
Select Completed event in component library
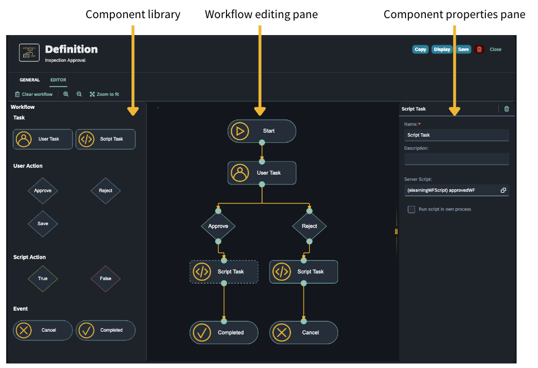(x=106, y=330)
